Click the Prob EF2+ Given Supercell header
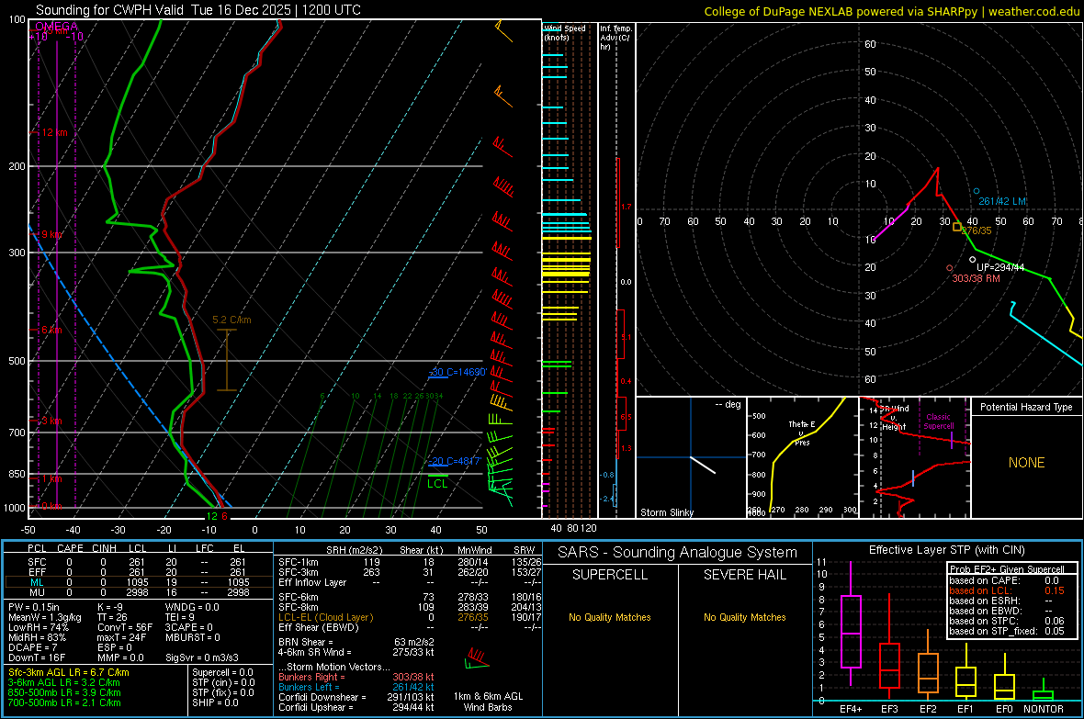Image resolution: width=1084 pixels, height=719 pixels. (1007, 569)
